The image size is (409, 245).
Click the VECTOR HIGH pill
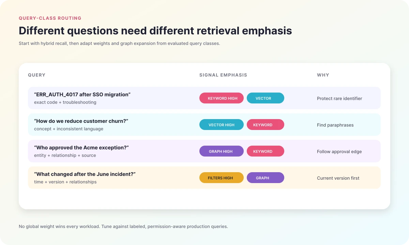tap(222, 125)
